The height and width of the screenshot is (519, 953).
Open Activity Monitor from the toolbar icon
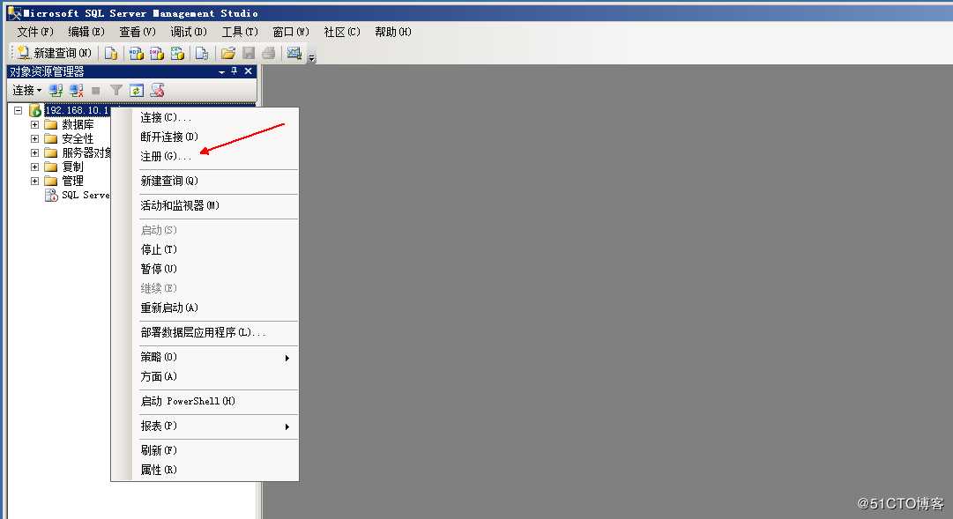pyautogui.click(x=294, y=54)
